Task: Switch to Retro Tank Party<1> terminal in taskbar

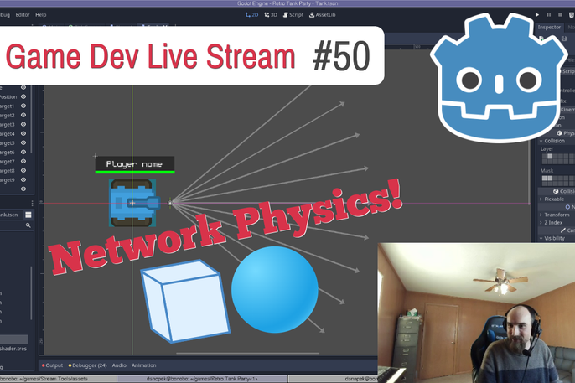Action: point(203,379)
